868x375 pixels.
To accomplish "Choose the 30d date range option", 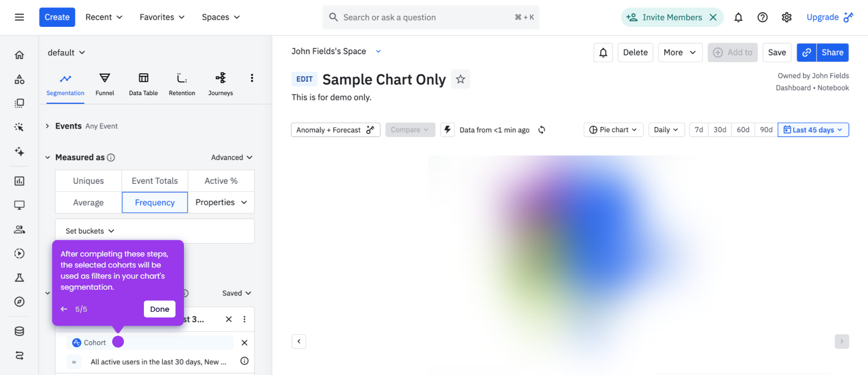I will click(x=720, y=130).
